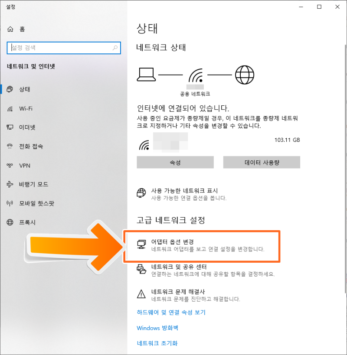
Task: Click the VPN sidebar icon
Action: [x=10, y=166]
